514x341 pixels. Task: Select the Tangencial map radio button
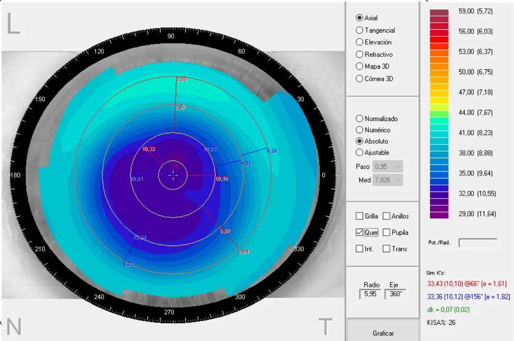(359, 30)
